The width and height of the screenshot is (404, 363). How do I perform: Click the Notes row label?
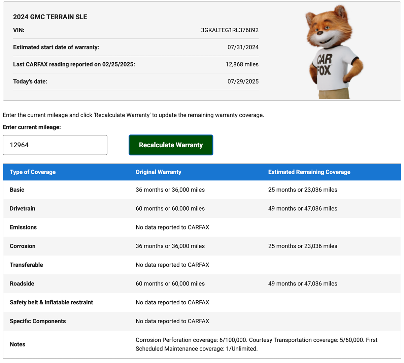18,344
